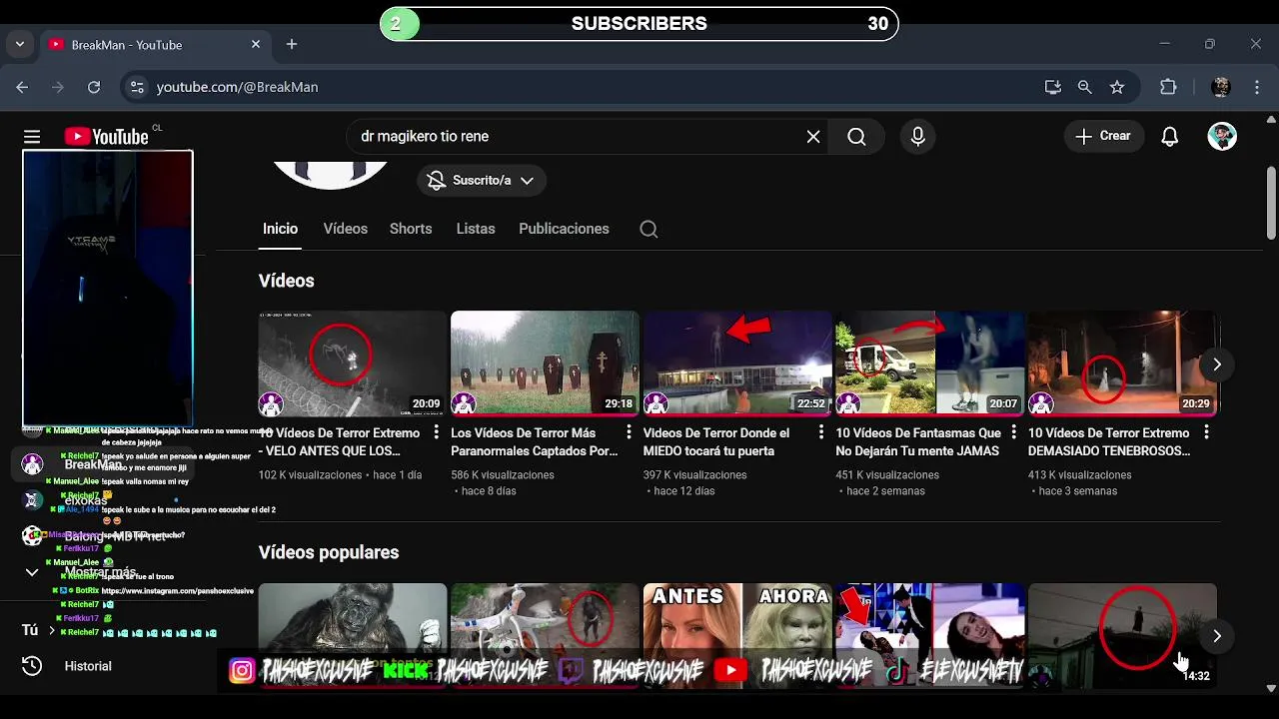
Task: Open Chrome tab search dropdown arrow
Action: point(20,45)
